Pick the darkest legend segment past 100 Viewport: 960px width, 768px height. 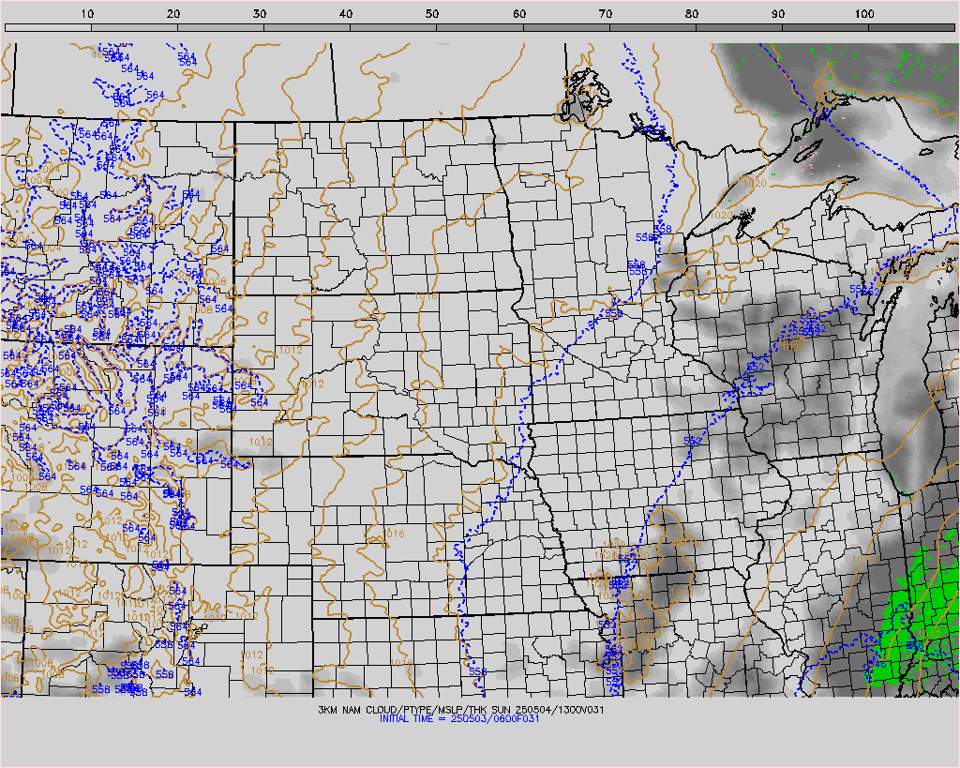[911, 27]
